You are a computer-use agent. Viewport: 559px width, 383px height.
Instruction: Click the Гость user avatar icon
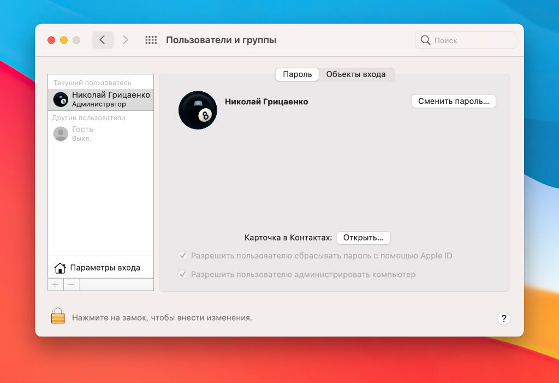(x=61, y=134)
